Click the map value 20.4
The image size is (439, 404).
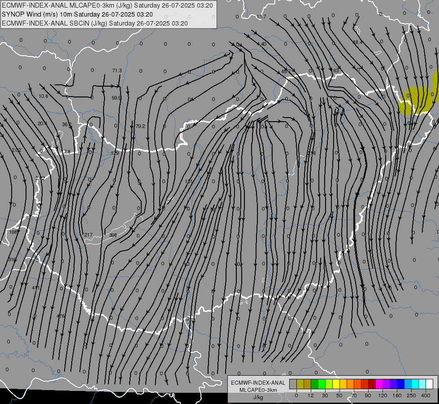click(43, 123)
